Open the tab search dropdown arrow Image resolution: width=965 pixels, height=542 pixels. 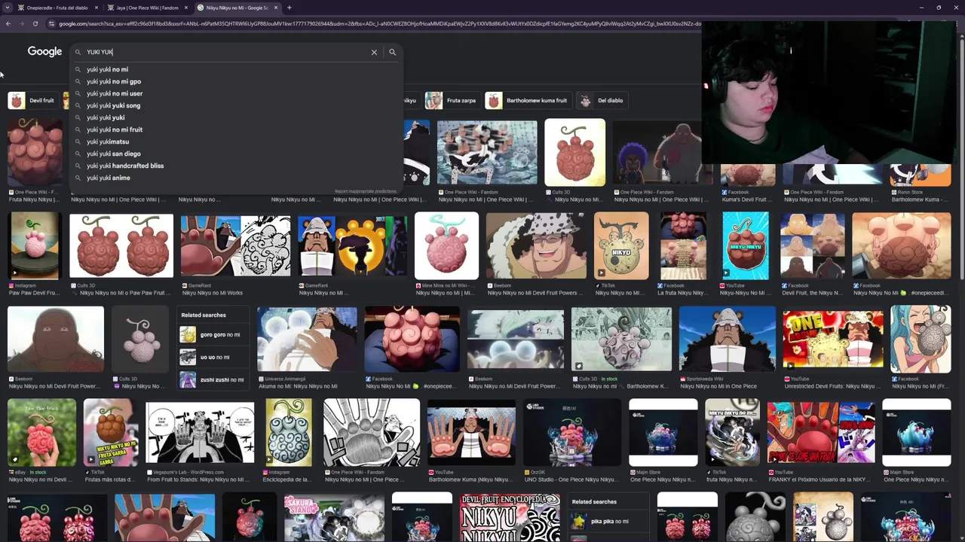6,8
